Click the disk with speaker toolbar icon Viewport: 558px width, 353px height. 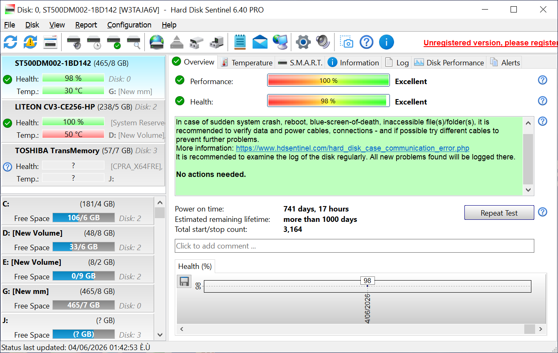point(74,42)
